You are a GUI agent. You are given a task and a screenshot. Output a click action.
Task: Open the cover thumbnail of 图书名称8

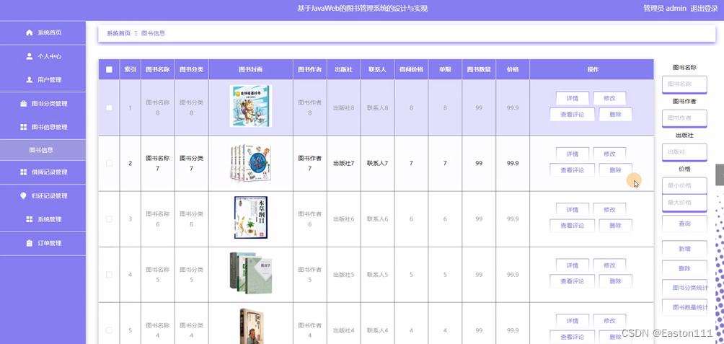click(x=251, y=106)
